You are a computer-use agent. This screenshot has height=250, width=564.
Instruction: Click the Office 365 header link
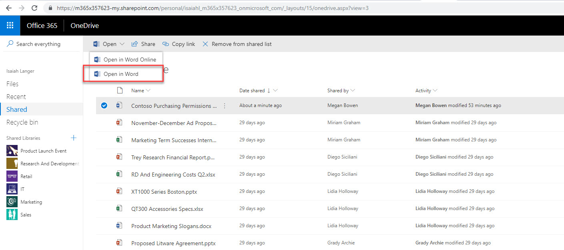(x=42, y=26)
